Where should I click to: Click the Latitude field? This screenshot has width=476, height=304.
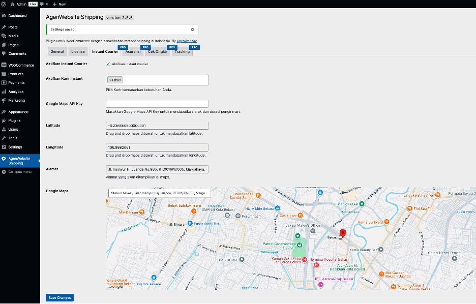157,126
